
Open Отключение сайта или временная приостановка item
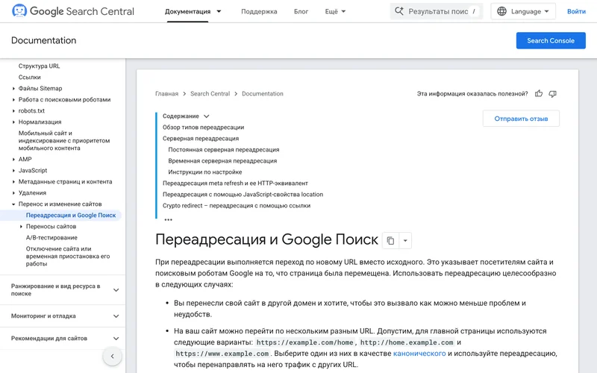click(68, 256)
